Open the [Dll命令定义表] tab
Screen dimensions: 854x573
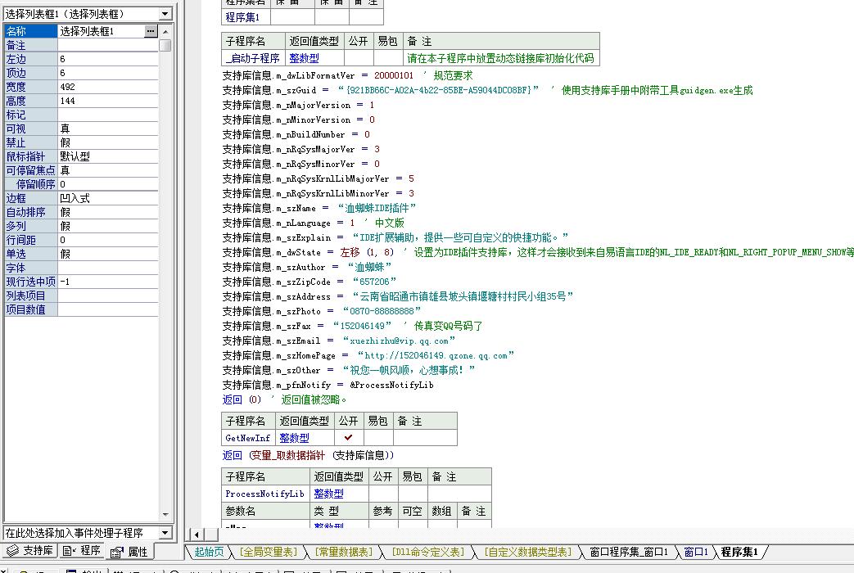tap(428, 552)
